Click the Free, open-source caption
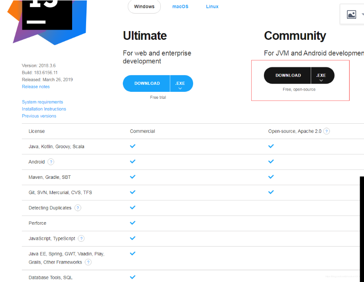Image resolution: width=364 pixels, height=282 pixels. 299,90
